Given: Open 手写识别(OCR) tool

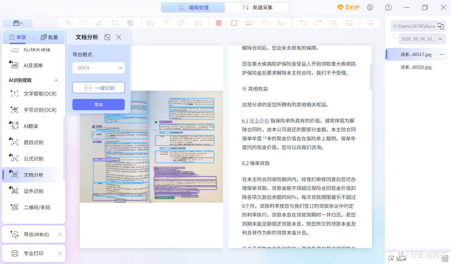Looking at the screenshot, I should 33,110.
